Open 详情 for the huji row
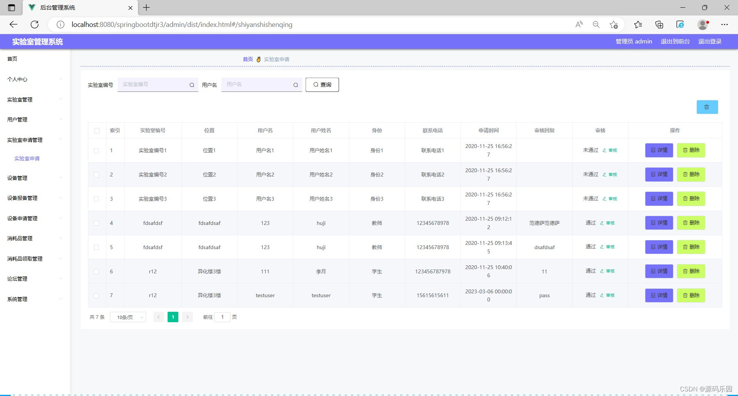Screen dimensions: 738x396 659,223
